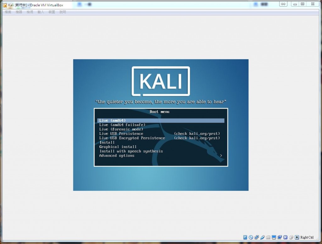Click the Right Ctrl host key label

coord(307,237)
